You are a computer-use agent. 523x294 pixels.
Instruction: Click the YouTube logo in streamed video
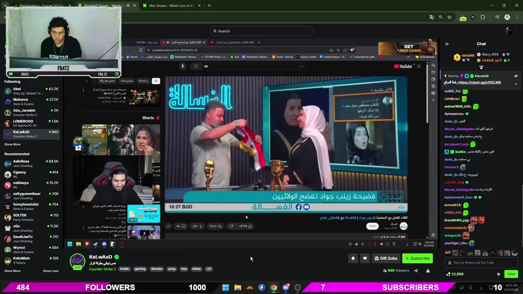coord(403,66)
